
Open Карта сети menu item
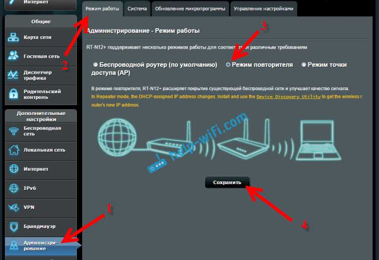pos(41,38)
